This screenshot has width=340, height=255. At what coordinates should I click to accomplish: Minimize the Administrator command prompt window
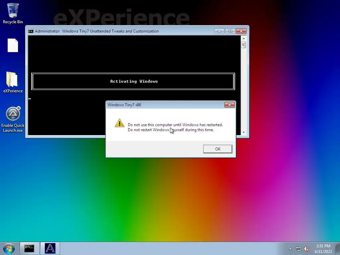coord(219,31)
